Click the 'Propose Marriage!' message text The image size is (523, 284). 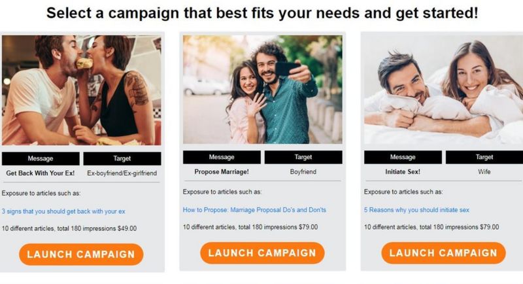click(x=222, y=172)
